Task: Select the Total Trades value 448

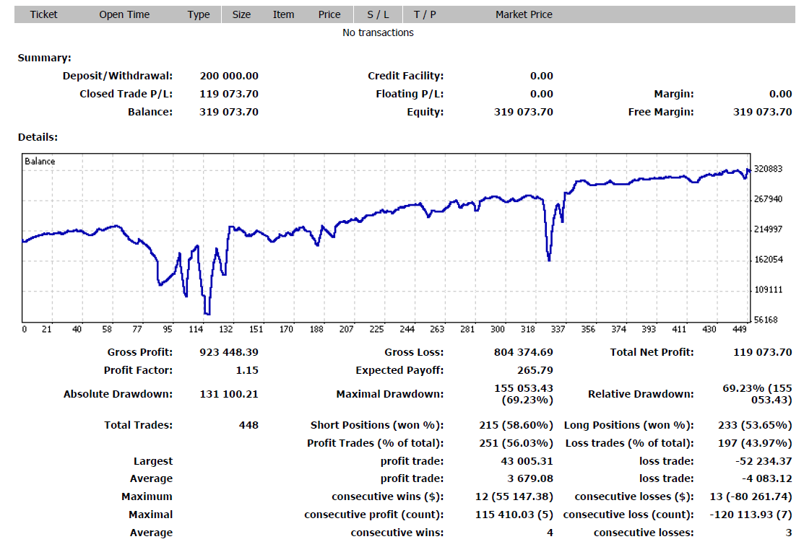Action: 248,425
